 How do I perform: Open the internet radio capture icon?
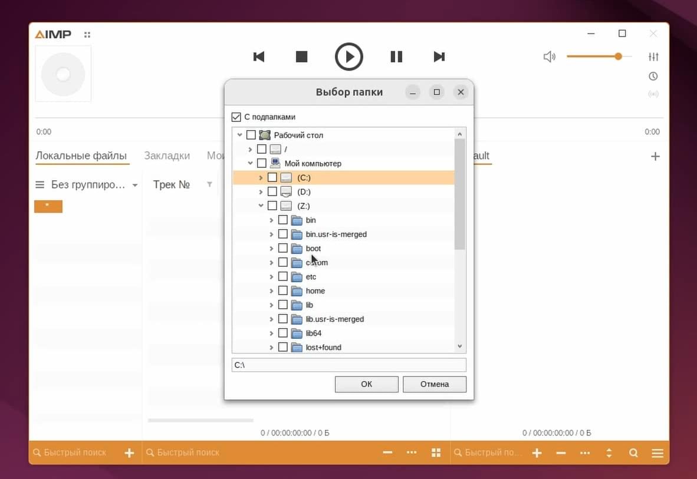(x=653, y=94)
